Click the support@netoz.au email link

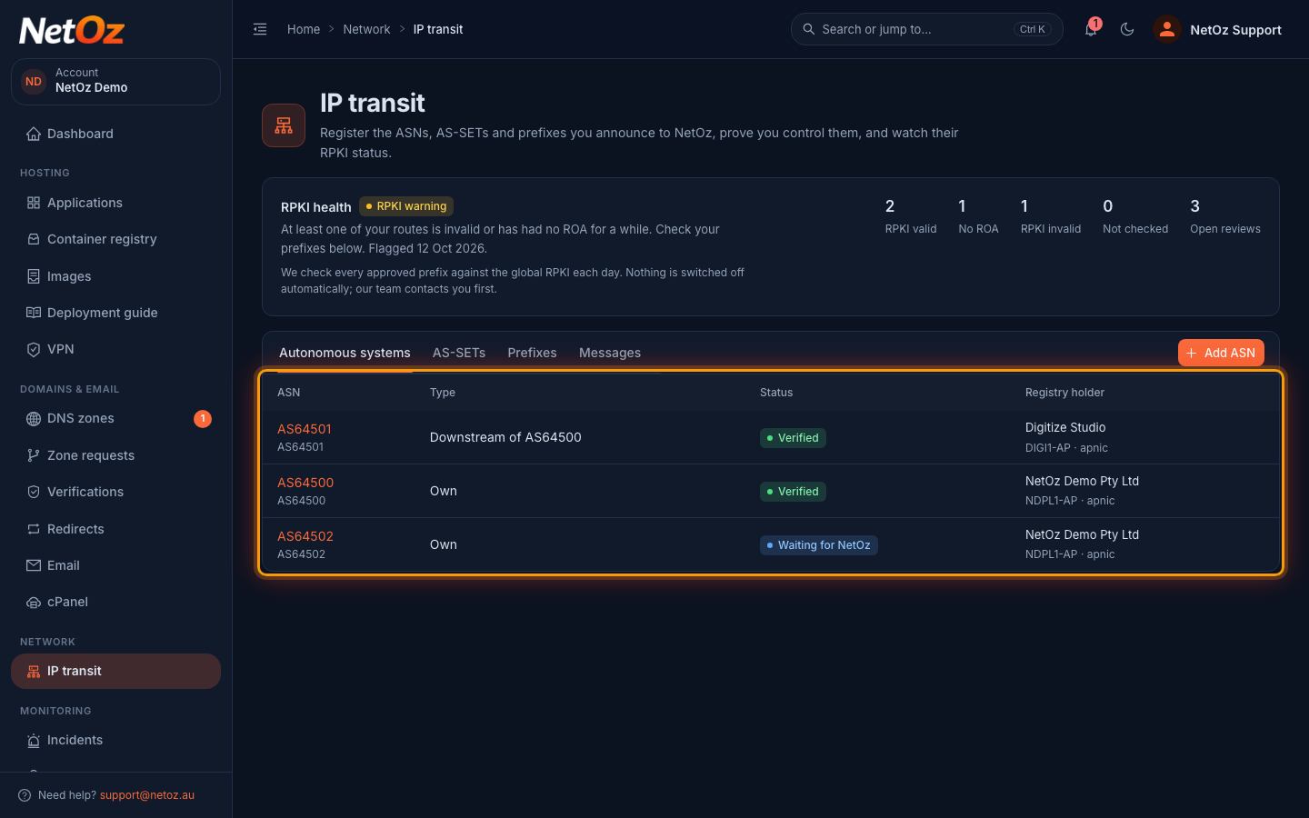[x=147, y=795]
